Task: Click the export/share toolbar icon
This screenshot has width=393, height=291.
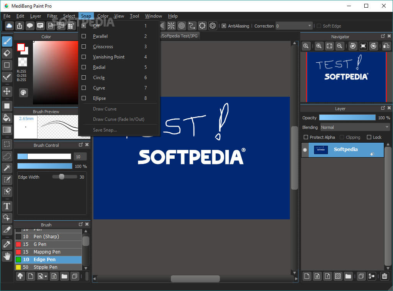Action: click(20, 26)
